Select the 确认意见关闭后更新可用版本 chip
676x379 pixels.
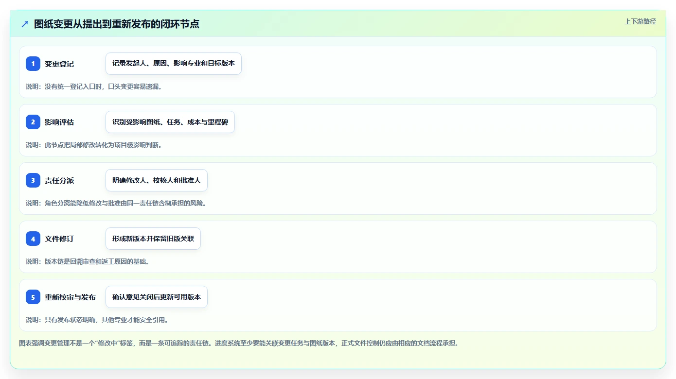coord(157,297)
